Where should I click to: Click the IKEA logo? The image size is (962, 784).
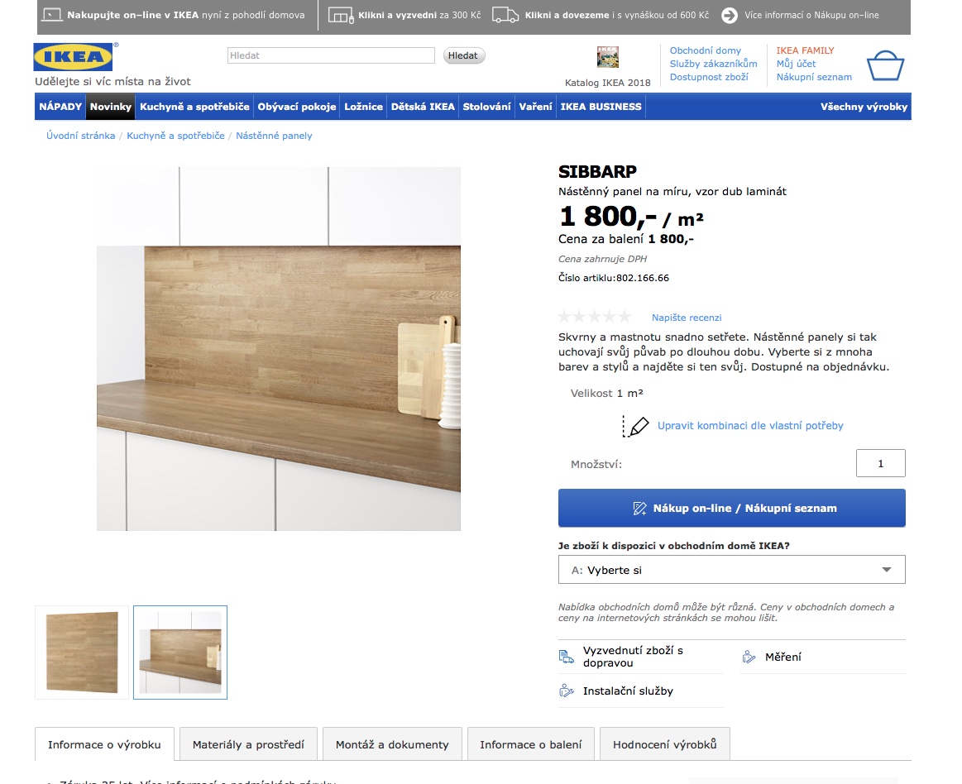point(73,57)
